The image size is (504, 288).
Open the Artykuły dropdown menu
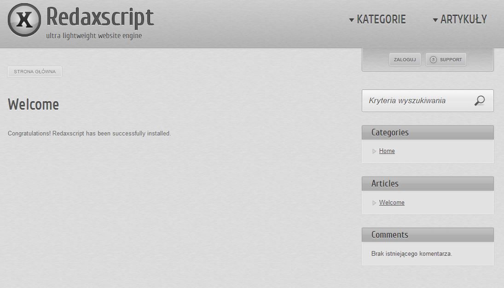point(460,20)
